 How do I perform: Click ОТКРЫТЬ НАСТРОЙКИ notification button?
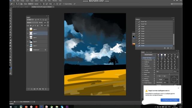point(170,100)
